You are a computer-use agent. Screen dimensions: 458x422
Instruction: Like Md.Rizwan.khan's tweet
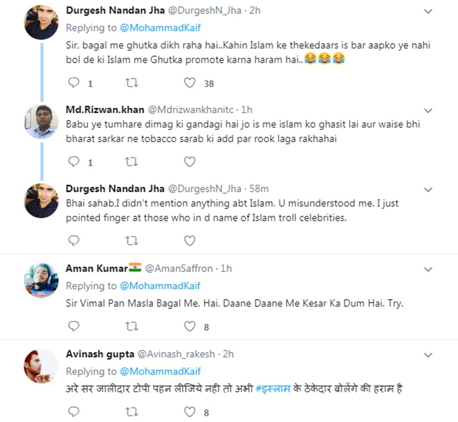click(190, 162)
